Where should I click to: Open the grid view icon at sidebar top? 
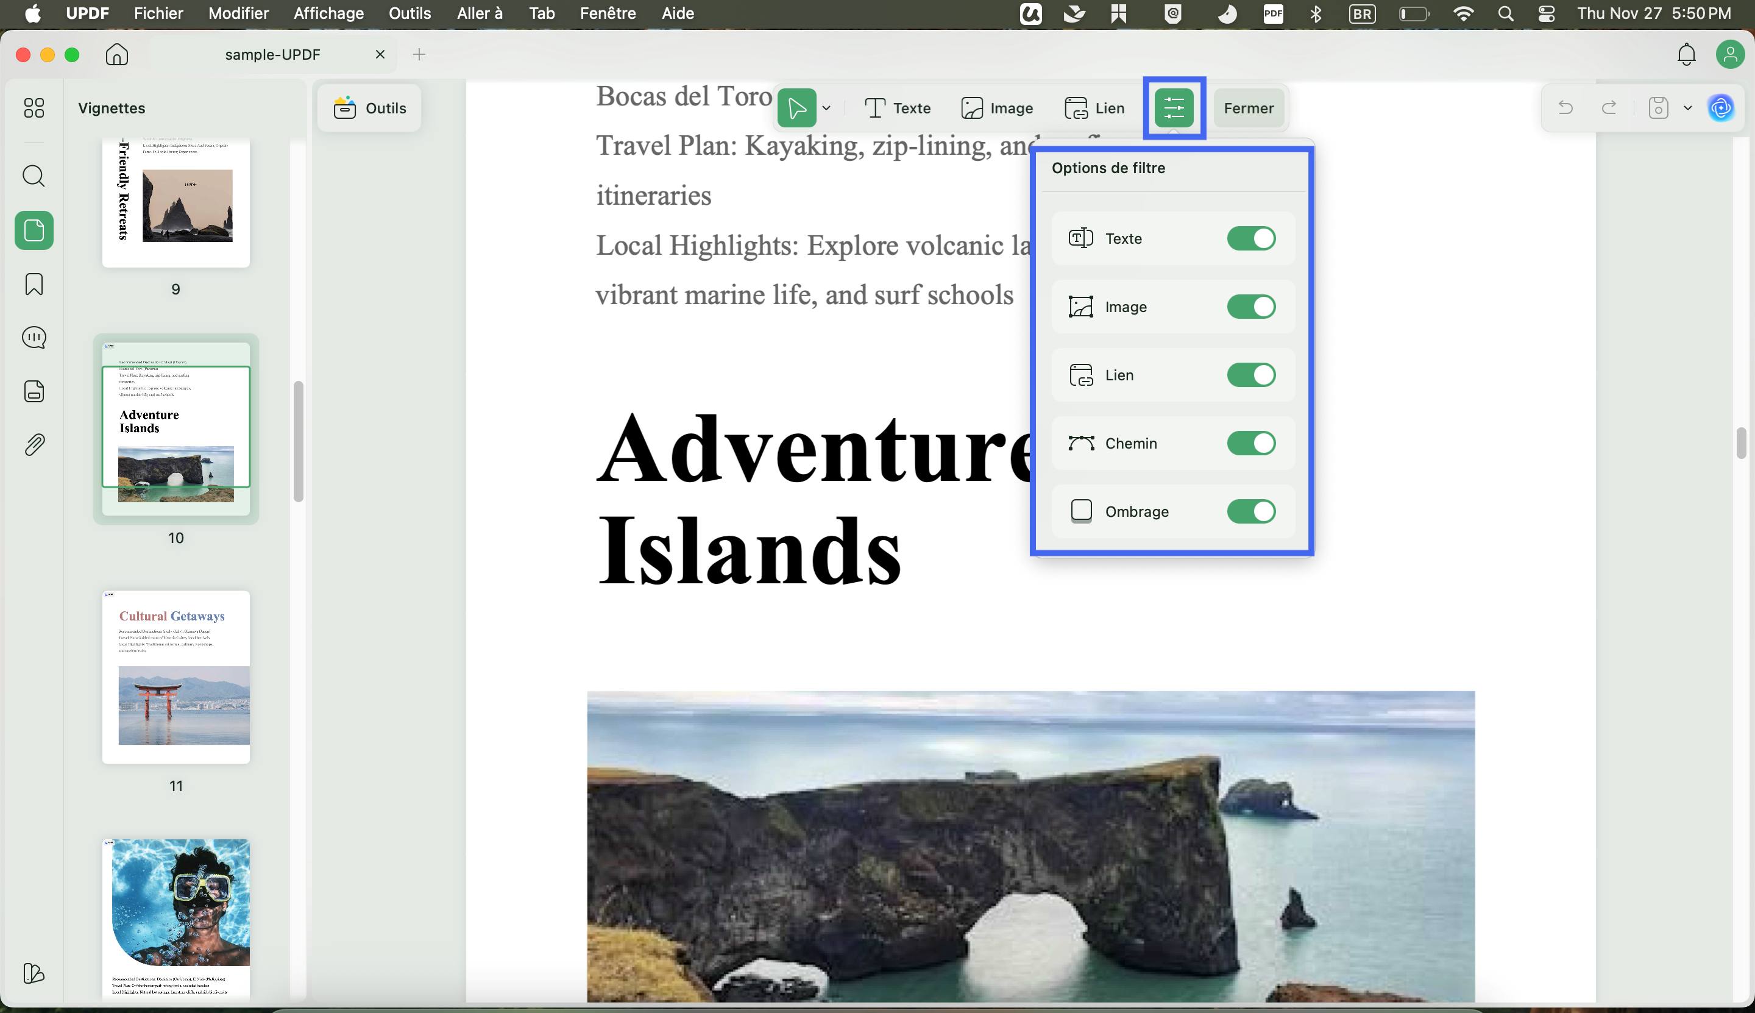(34, 108)
